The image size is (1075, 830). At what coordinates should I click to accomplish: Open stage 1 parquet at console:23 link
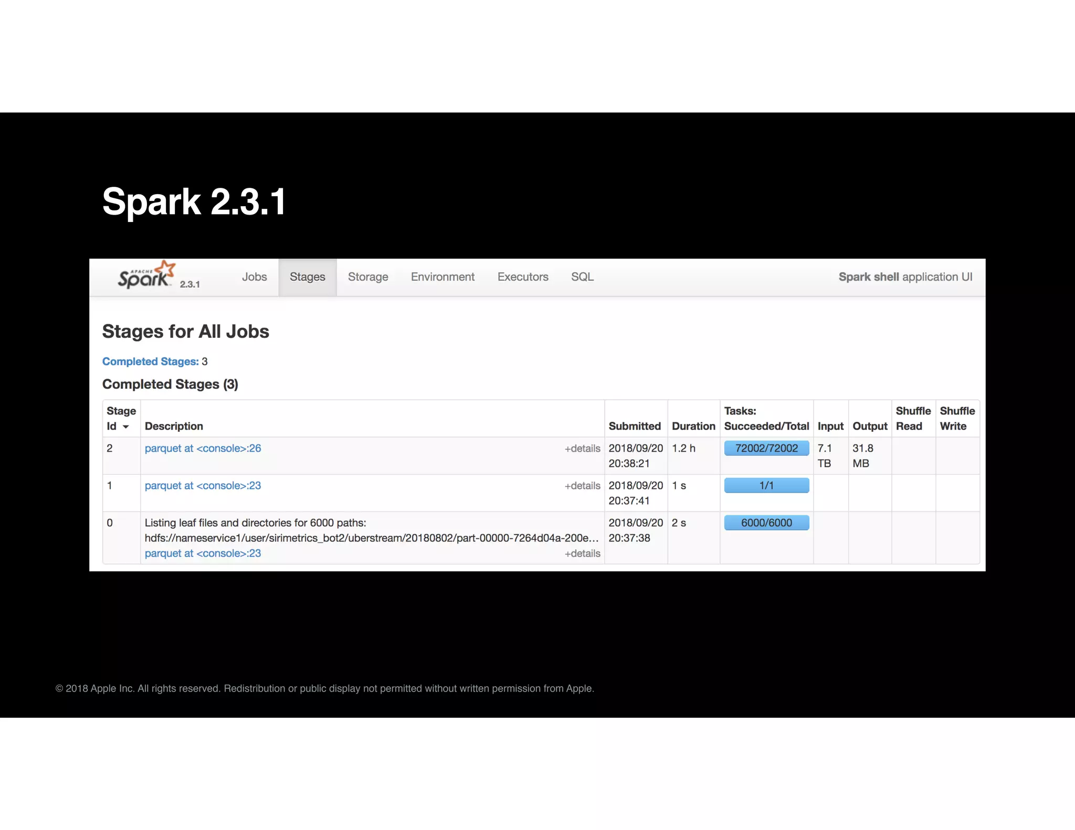click(x=203, y=486)
